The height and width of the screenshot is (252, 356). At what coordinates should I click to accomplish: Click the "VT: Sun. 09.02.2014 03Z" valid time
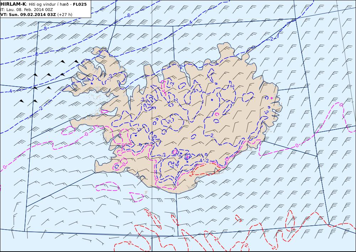coord(28,15)
